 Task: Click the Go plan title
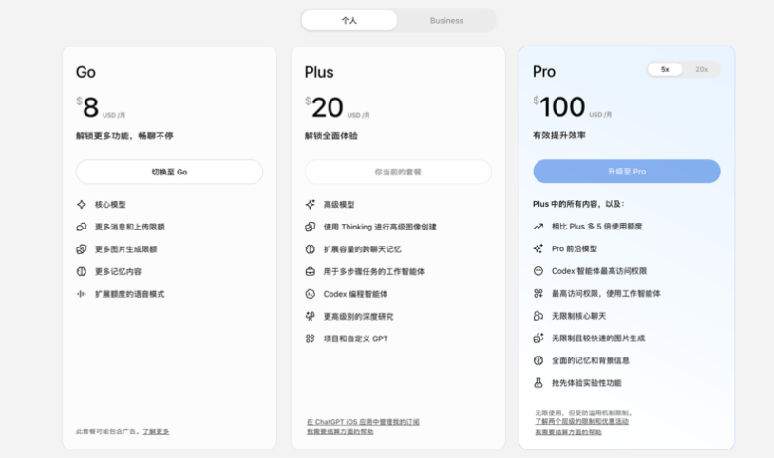click(85, 72)
